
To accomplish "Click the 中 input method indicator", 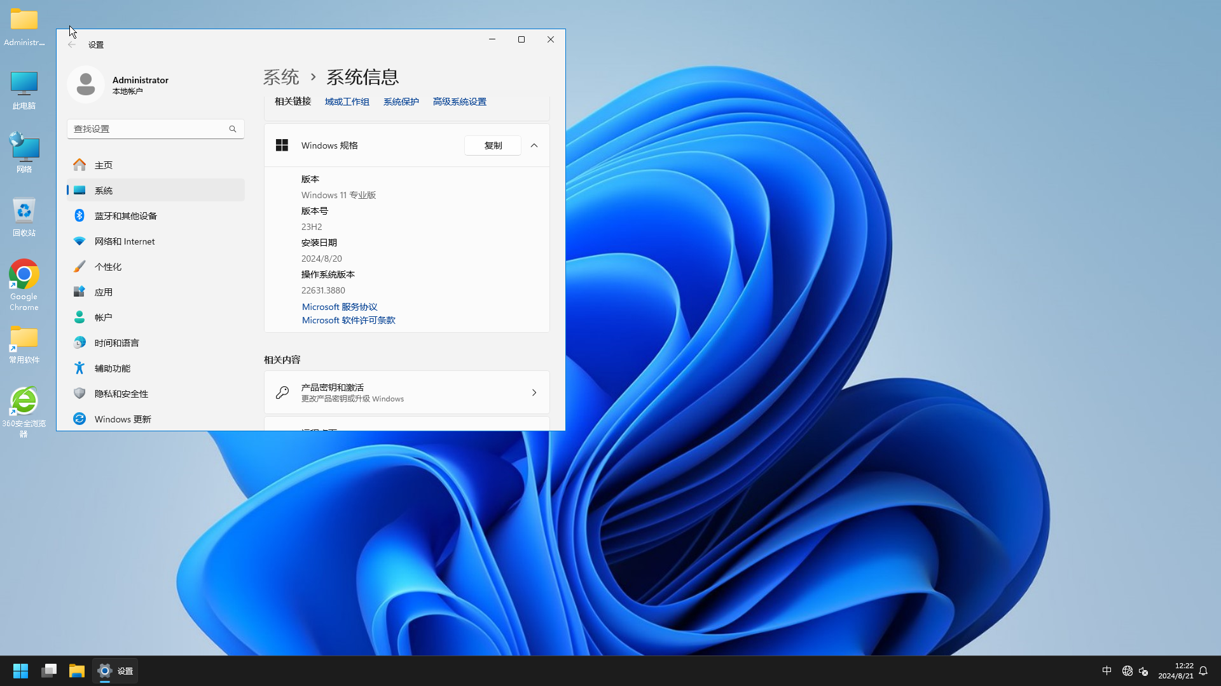I will click(x=1107, y=671).
